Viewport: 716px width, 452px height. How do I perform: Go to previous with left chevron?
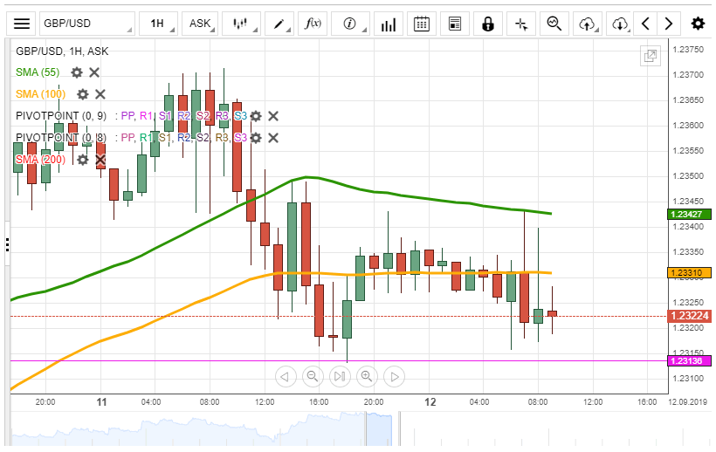point(645,24)
